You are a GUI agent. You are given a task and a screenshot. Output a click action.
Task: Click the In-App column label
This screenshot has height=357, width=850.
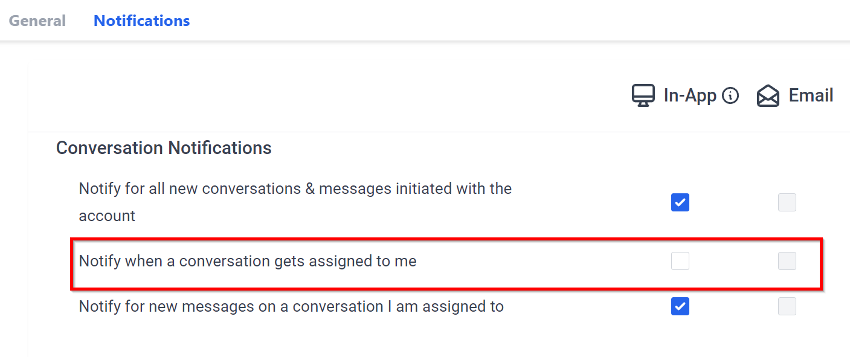click(690, 95)
